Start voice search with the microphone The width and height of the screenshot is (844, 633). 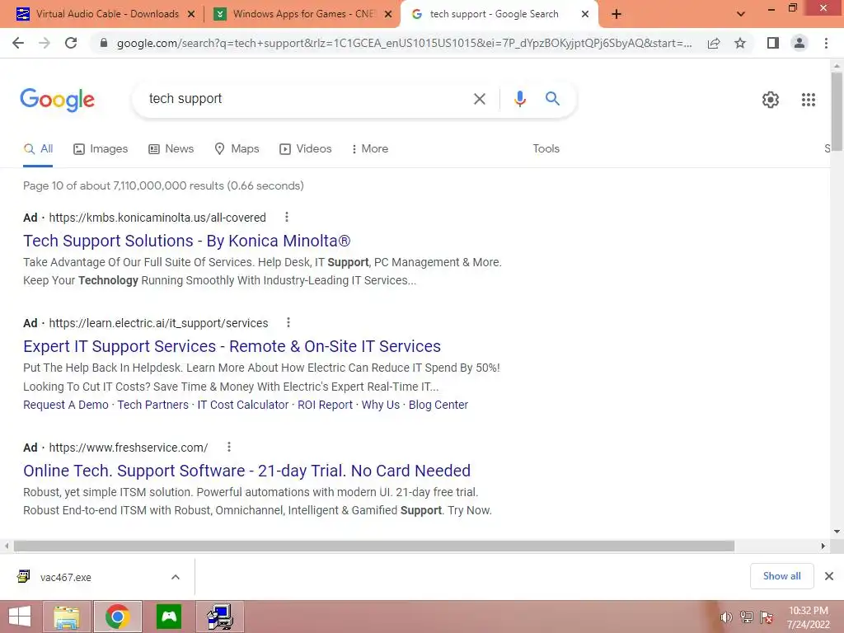tap(519, 99)
